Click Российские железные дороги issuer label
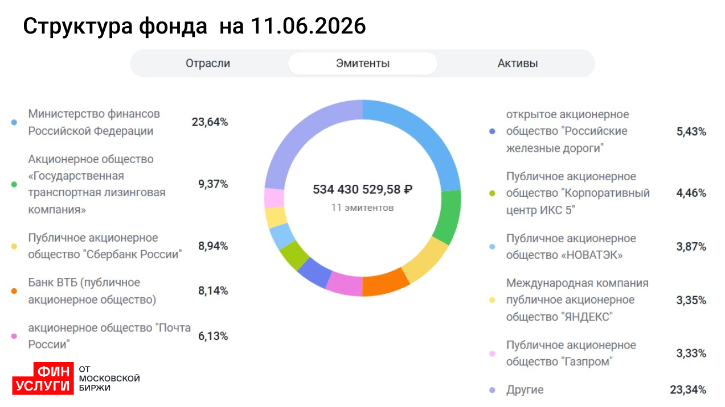This screenshot has height=407, width=725. [568, 131]
